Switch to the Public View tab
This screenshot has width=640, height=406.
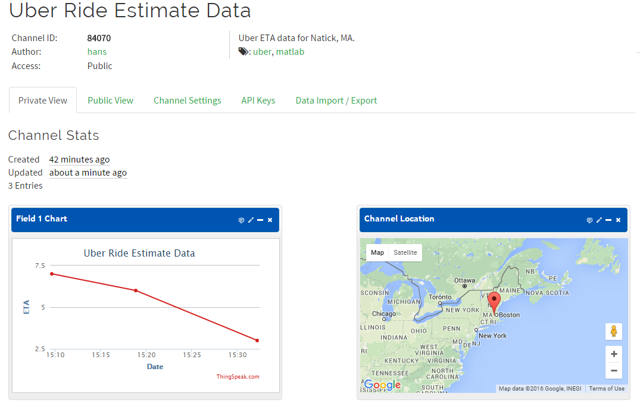(110, 101)
